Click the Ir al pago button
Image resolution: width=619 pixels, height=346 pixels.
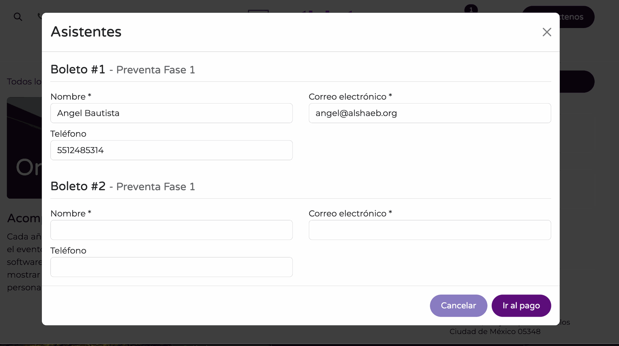[x=521, y=306]
